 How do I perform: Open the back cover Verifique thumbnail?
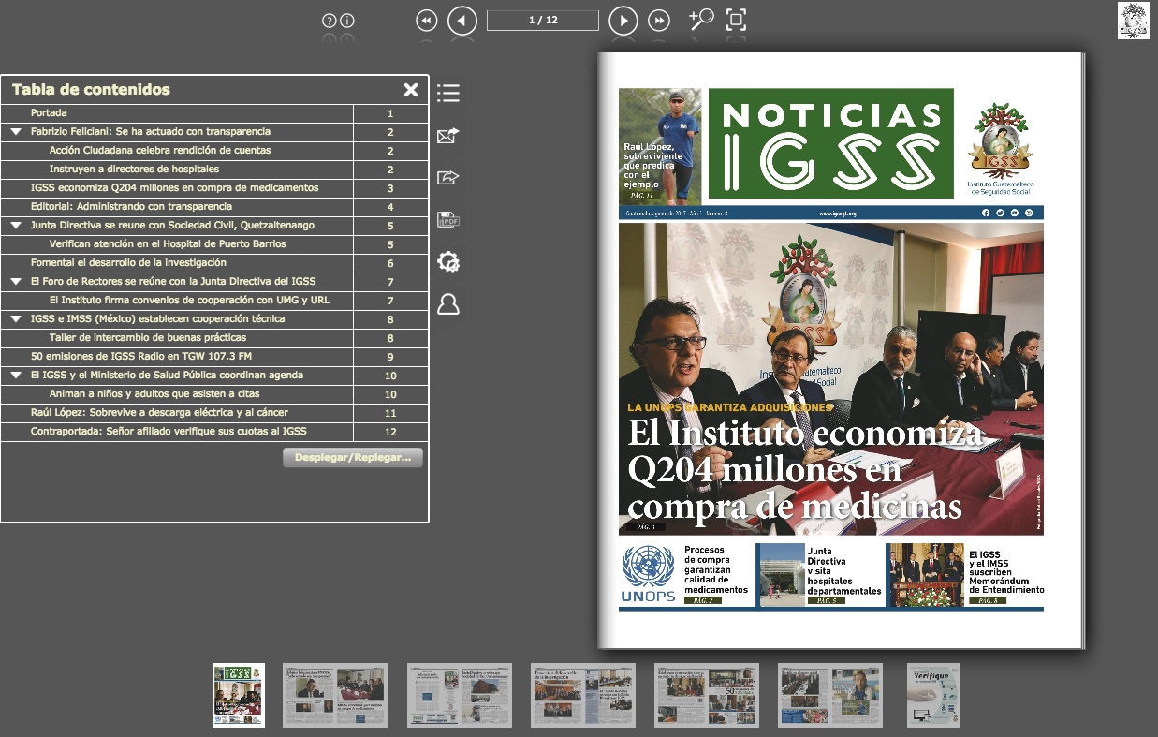tap(933, 695)
